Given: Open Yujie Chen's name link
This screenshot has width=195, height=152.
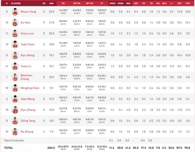Looking at the screenshot, I should coord(27,44).
